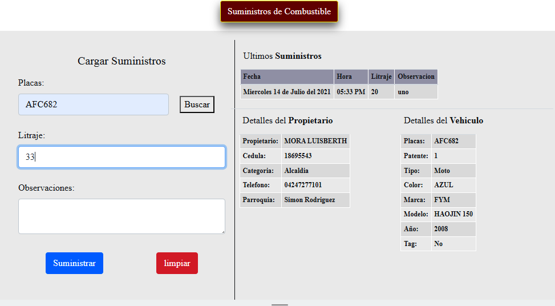Click the red limpiar button

(x=177, y=263)
